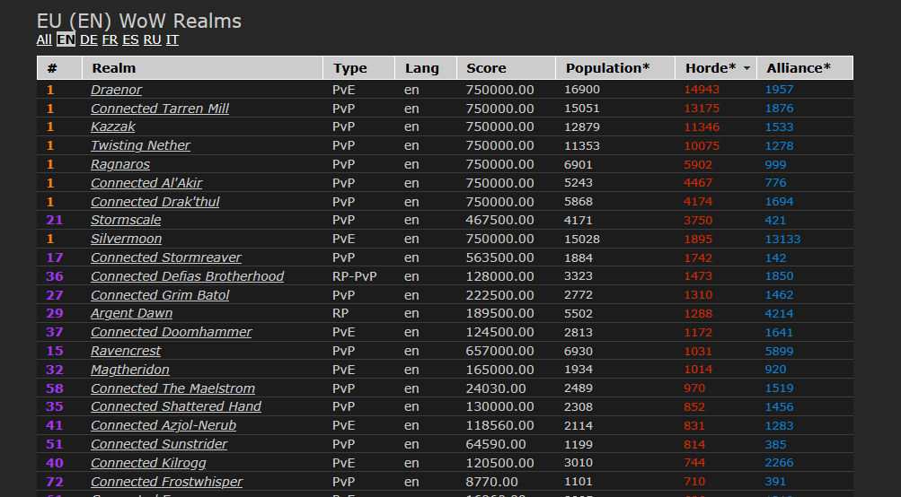
Task: Switch to the ES realm list
Action: 130,39
